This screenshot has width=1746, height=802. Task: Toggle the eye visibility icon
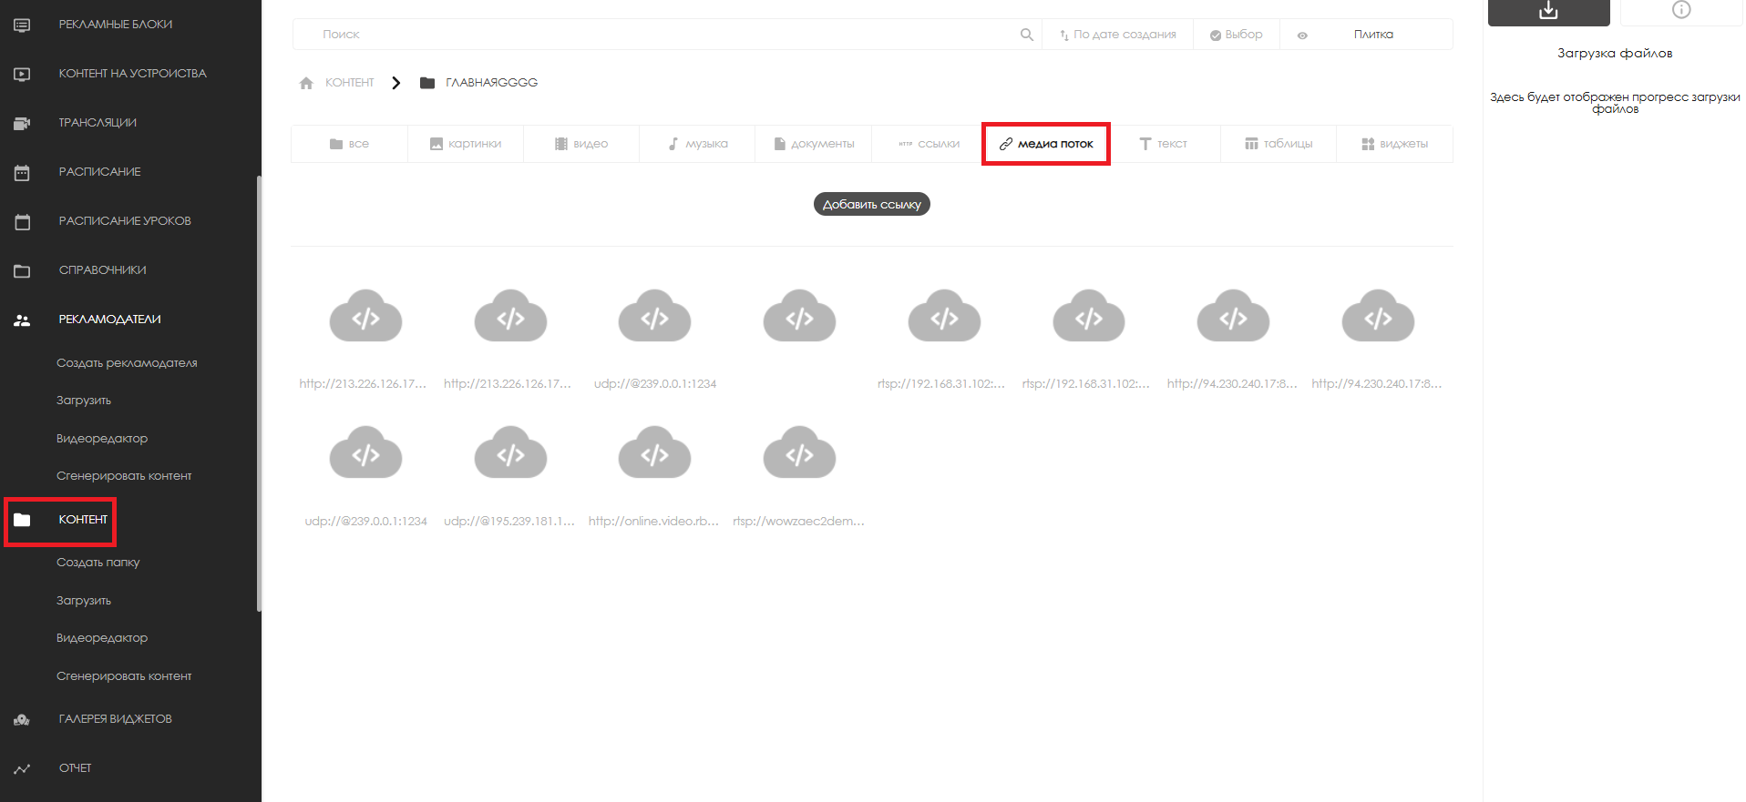tap(1302, 36)
